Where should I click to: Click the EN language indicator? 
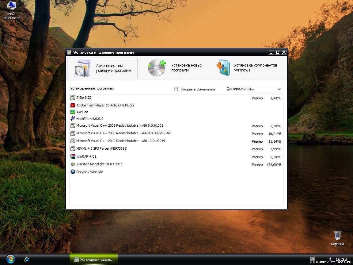tap(312, 259)
